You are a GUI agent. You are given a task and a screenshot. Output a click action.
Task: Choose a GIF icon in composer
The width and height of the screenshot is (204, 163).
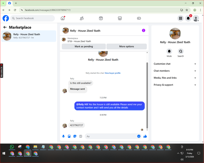pyautogui.click(x=81, y=136)
